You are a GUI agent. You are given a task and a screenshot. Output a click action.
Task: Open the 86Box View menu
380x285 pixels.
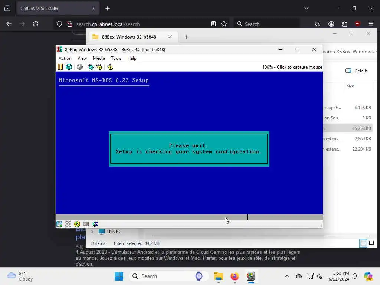click(x=82, y=58)
